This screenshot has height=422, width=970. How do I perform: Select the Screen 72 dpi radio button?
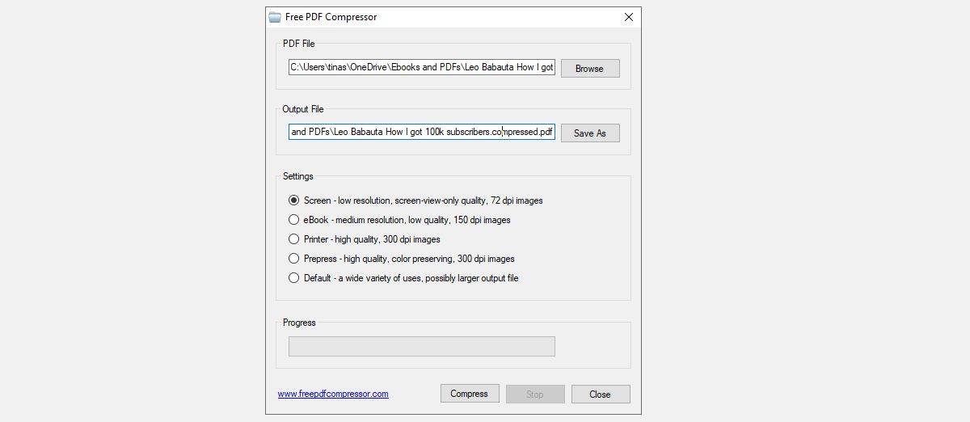coord(294,200)
